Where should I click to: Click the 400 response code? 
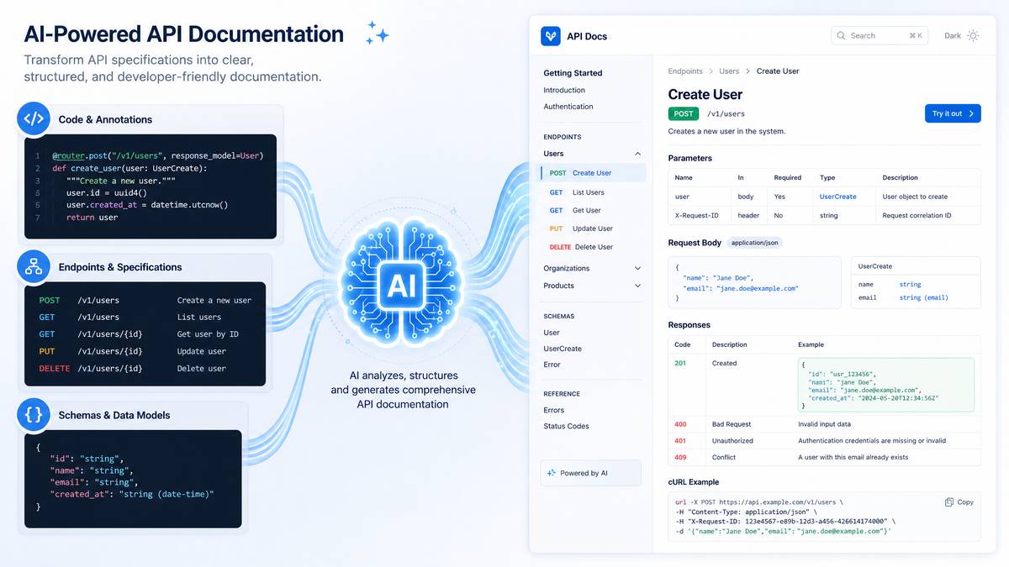(x=680, y=424)
